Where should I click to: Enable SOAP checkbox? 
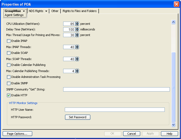[9, 53]
